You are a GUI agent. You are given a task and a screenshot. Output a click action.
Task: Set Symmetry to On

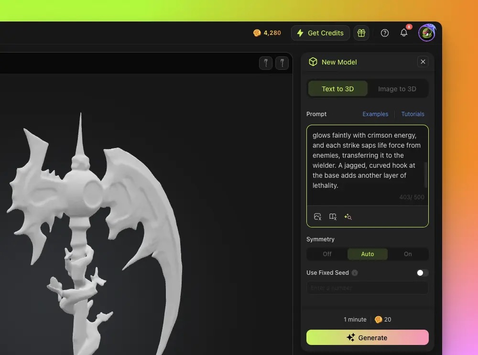[x=408, y=254]
